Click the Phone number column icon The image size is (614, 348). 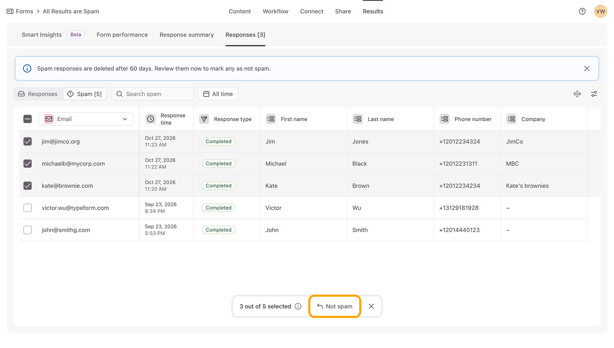[444, 119]
